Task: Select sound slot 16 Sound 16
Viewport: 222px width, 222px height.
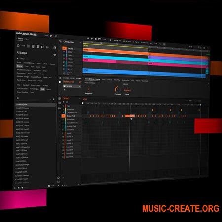Action: 71,157
